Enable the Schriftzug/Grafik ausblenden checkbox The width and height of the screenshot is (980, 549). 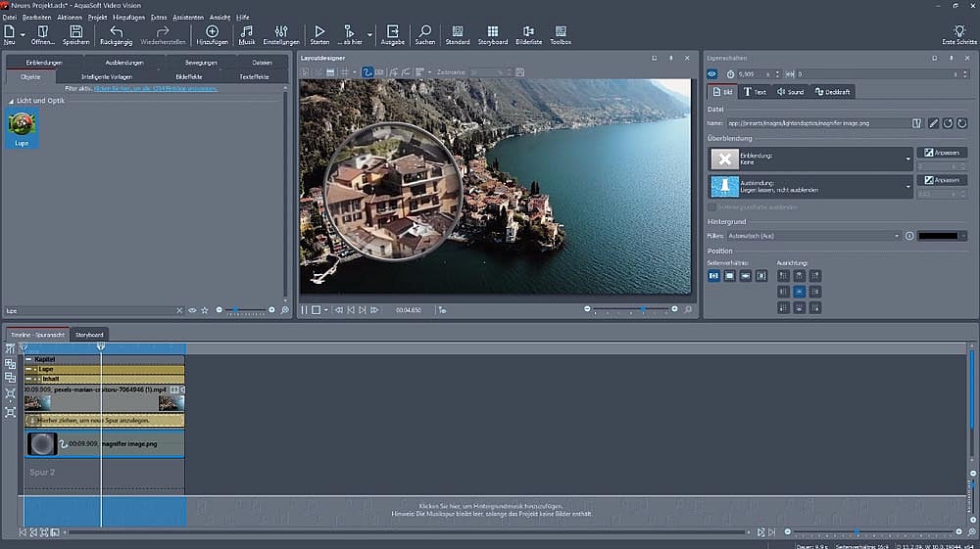(711, 207)
